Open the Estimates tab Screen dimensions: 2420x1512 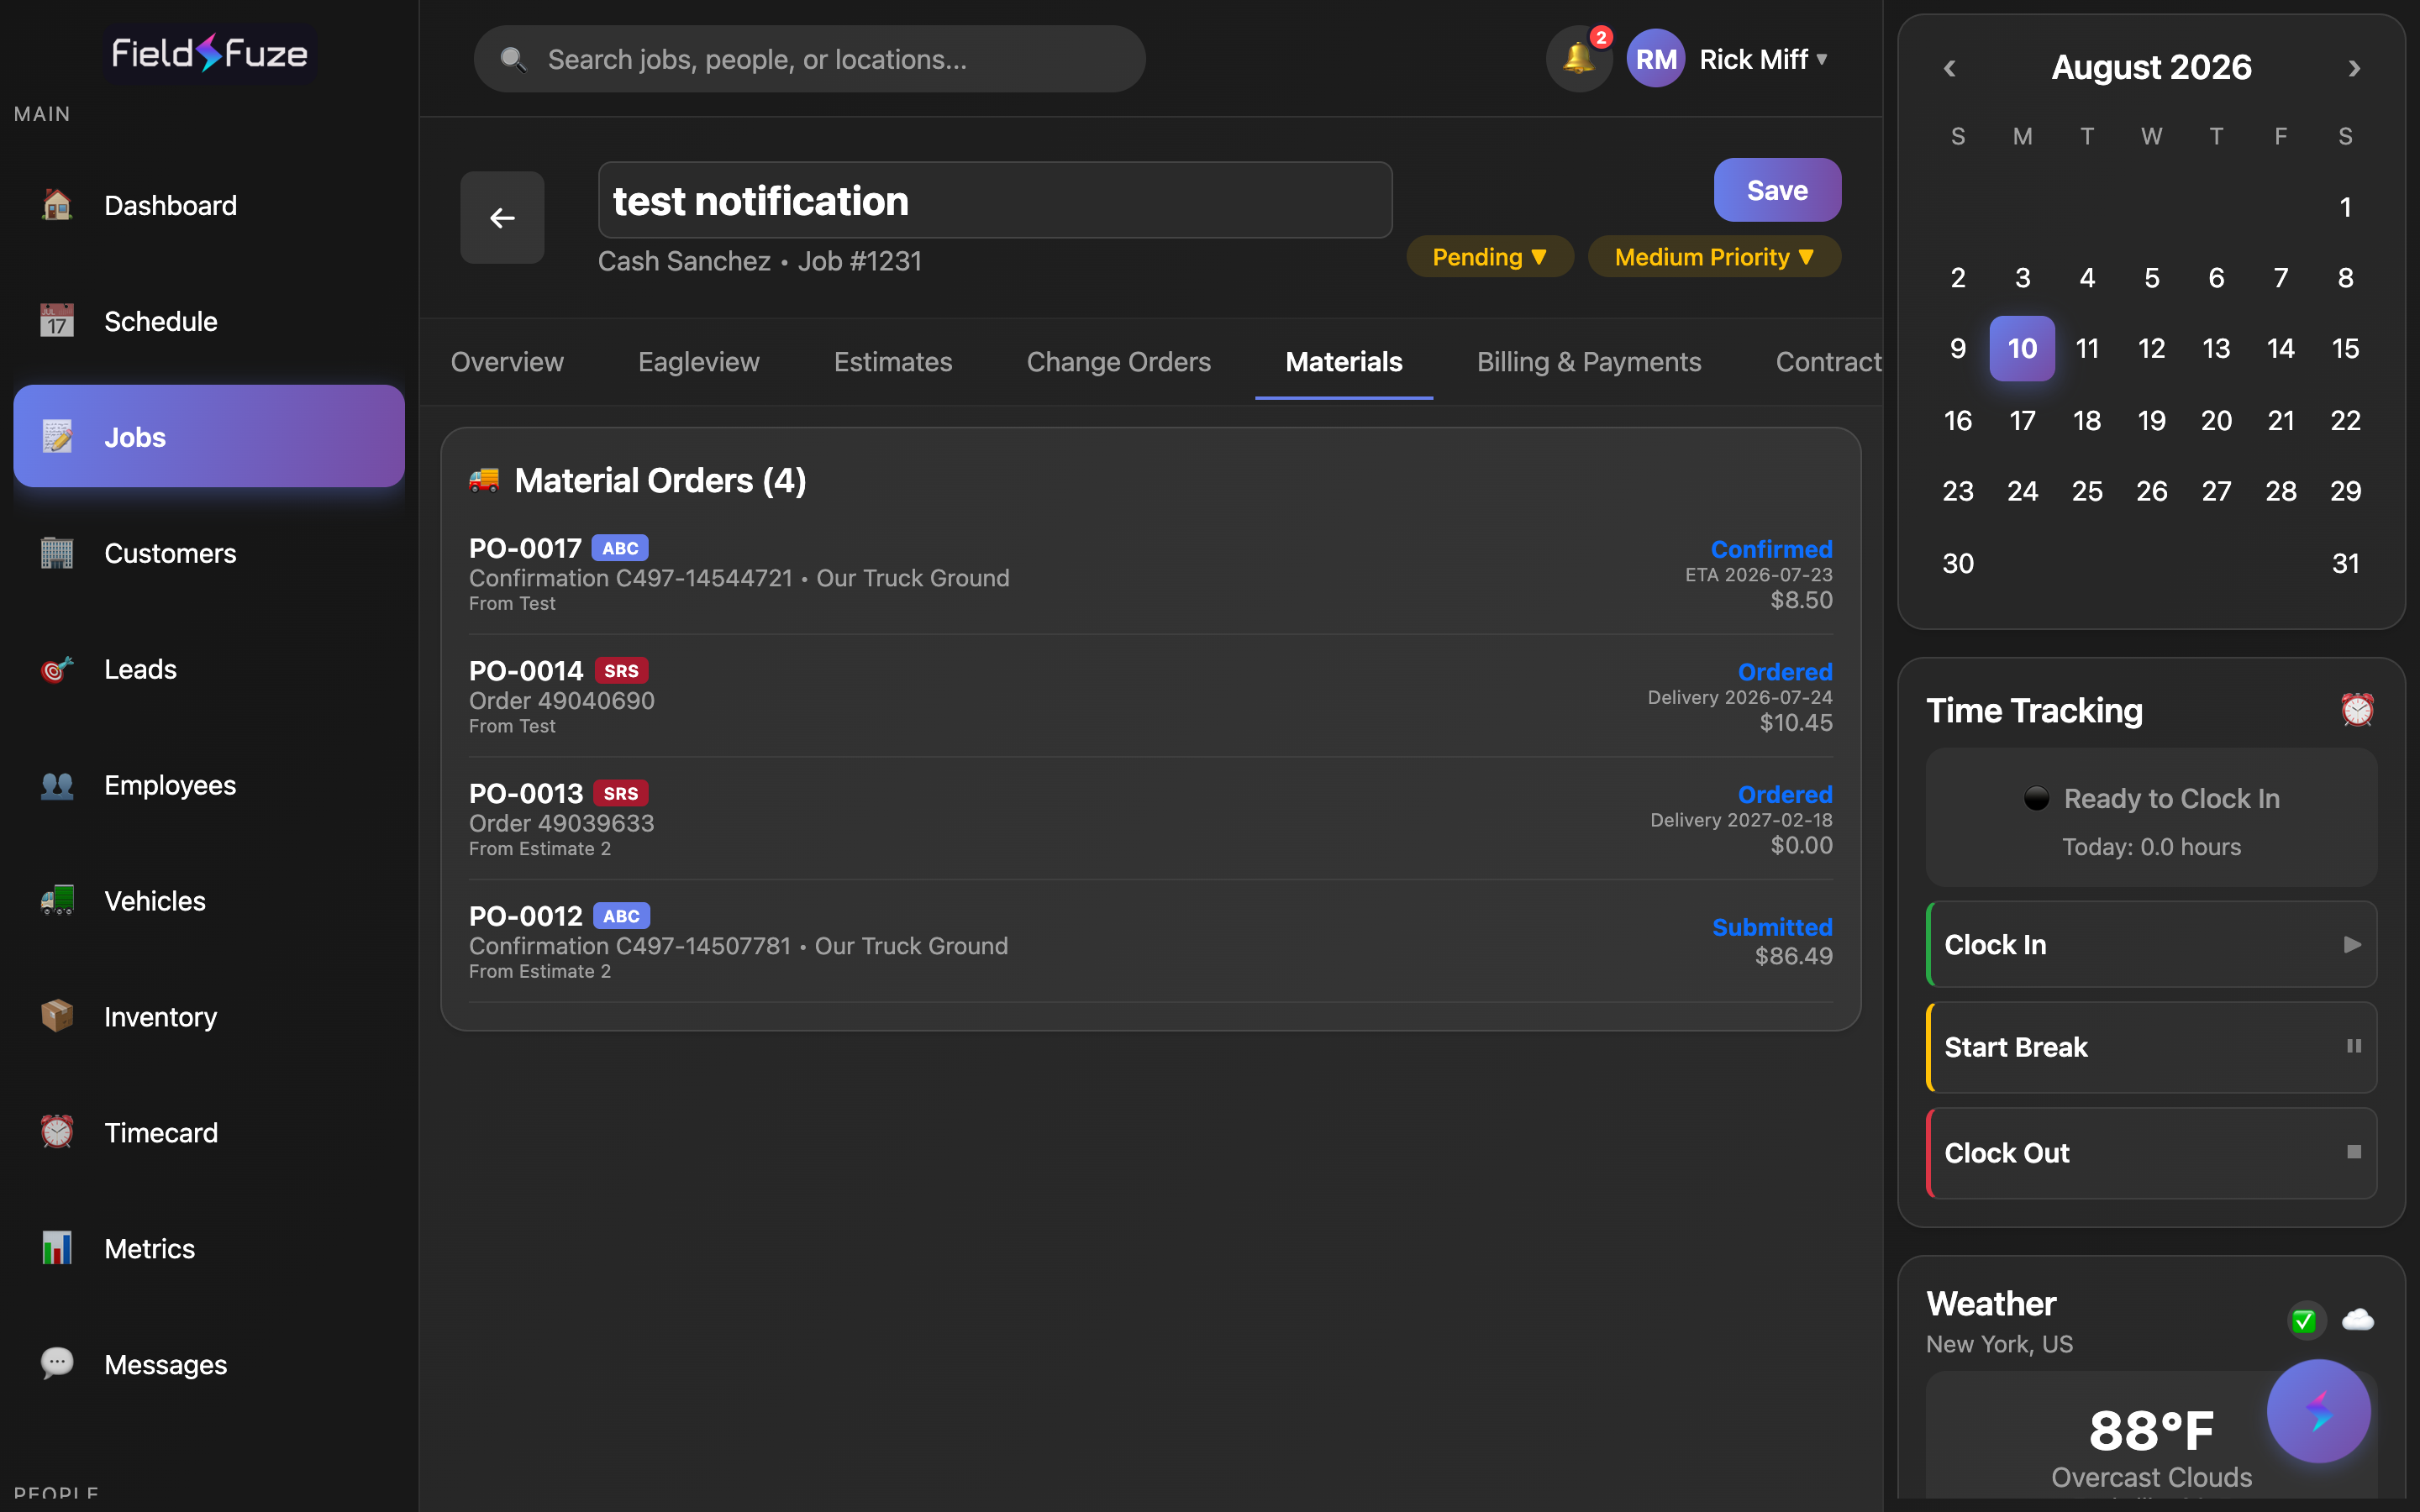893,362
